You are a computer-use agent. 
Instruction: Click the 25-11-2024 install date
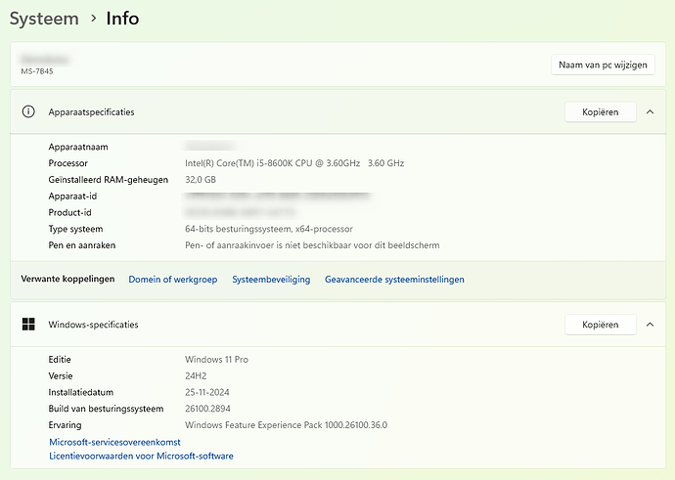(207, 392)
